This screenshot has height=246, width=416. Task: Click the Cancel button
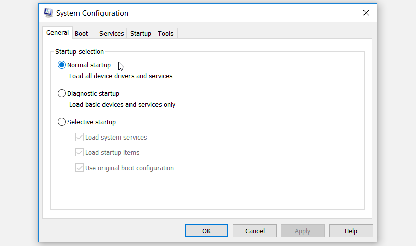click(x=255, y=231)
